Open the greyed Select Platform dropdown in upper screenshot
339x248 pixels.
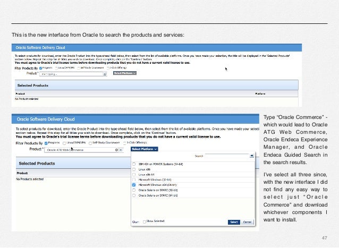pyautogui.click(x=125, y=73)
